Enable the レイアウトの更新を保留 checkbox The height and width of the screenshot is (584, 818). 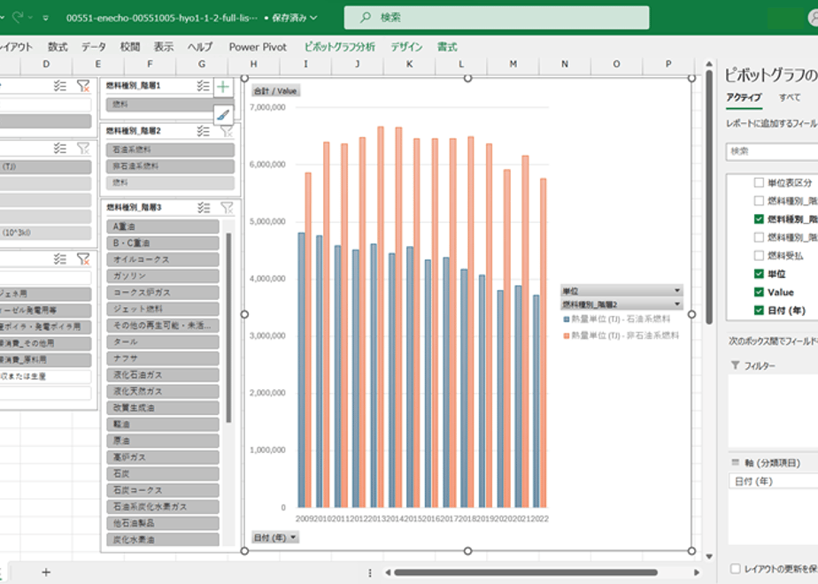736,568
